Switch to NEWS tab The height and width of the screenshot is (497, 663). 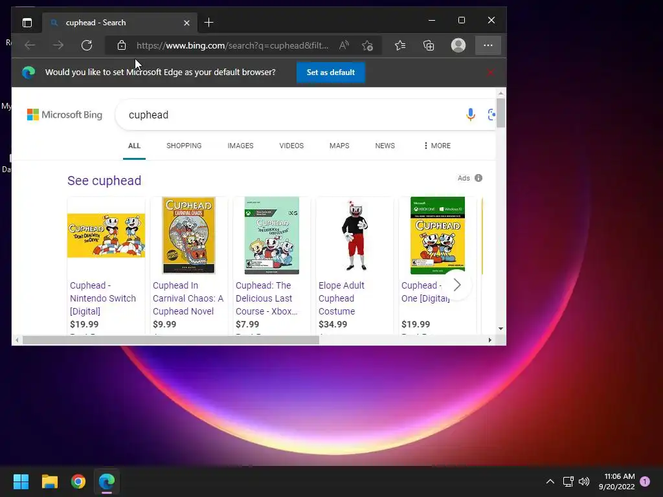pyautogui.click(x=385, y=146)
